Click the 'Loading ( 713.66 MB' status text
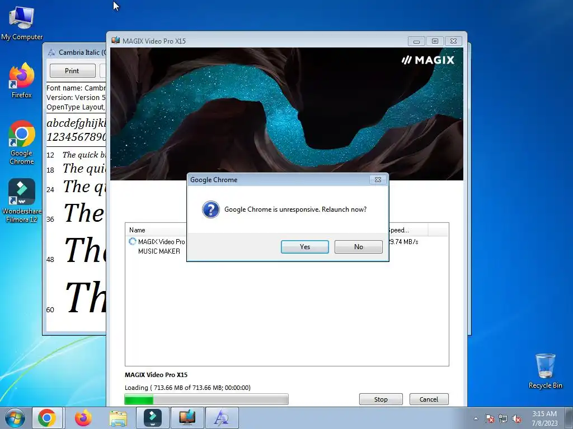This screenshot has width=573, height=429. coord(187,388)
